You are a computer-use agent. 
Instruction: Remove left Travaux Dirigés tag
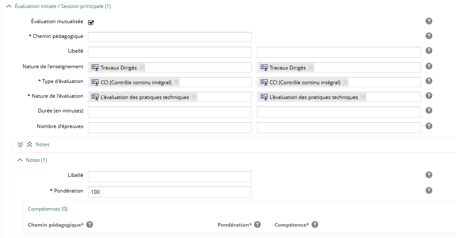tap(142, 67)
